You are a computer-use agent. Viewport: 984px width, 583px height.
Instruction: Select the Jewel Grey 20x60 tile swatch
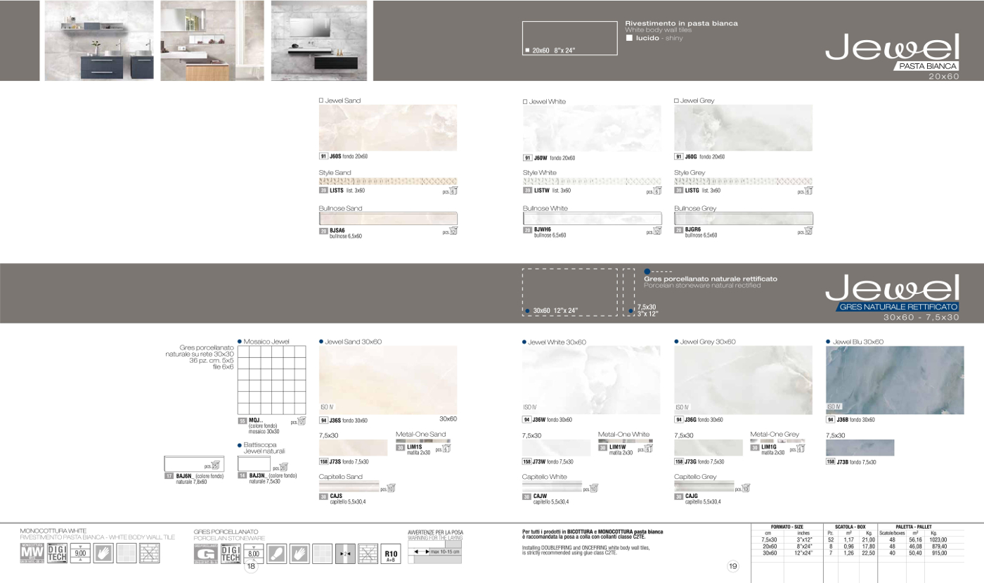[x=743, y=128]
